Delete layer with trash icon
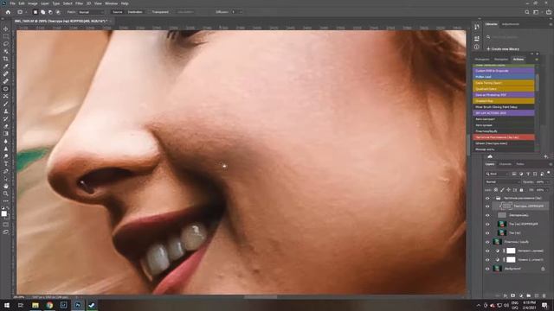 click(x=544, y=295)
